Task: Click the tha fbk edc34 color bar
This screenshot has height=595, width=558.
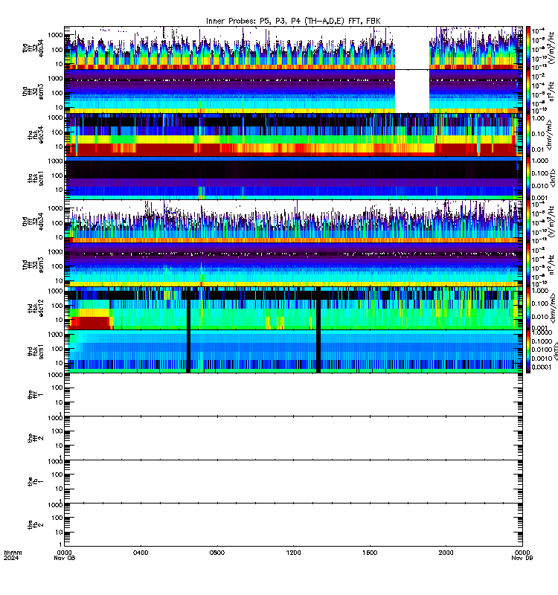Action: pos(528,135)
